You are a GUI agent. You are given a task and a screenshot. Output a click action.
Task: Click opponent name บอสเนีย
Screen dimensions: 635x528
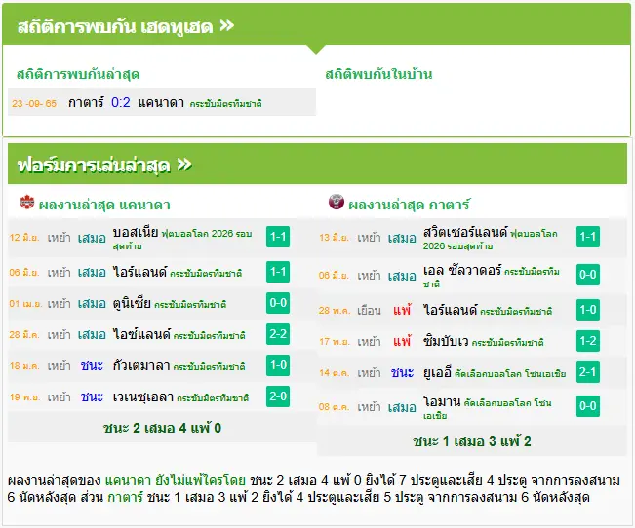(136, 232)
